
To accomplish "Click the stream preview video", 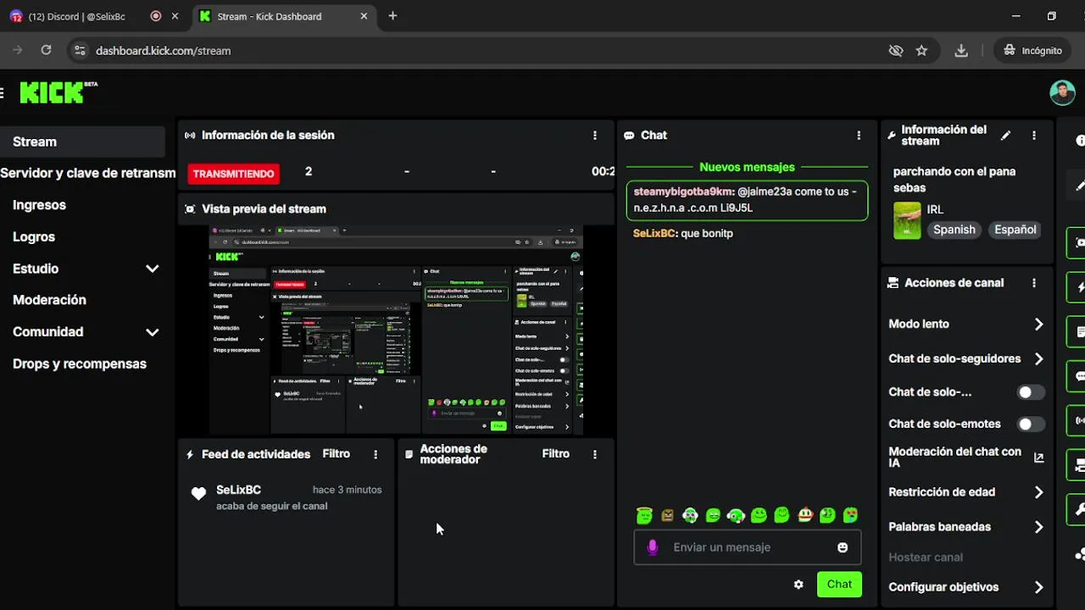I will tap(396, 330).
